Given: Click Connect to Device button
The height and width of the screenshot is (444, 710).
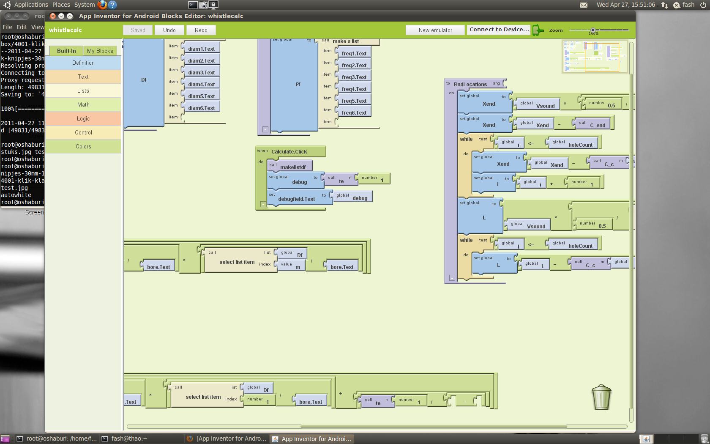Looking at the screenshot, I should coord(499,30).
